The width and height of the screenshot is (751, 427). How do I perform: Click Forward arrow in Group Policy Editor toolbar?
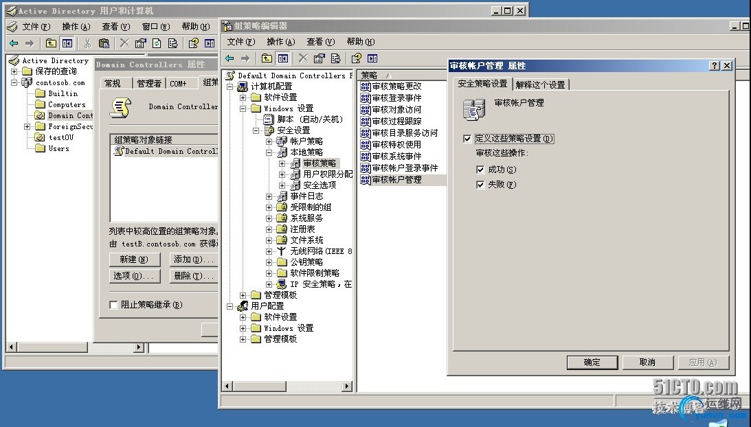(246, 58)
